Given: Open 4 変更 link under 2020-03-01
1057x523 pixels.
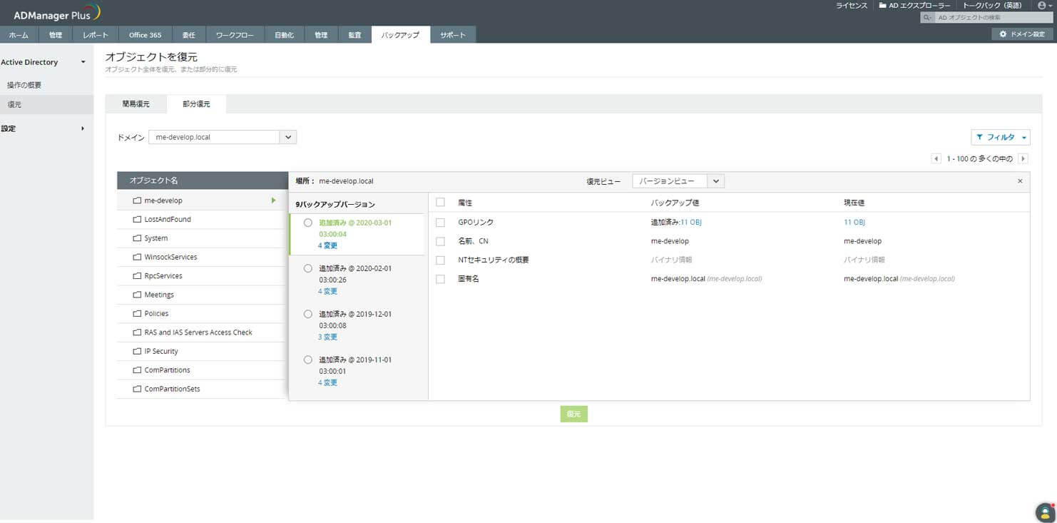Looking at the screenshot, I should (328, 245).
